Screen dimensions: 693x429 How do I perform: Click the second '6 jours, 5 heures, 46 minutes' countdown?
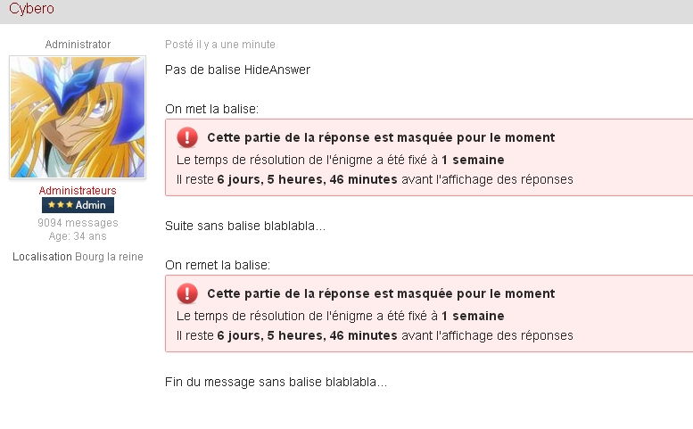pyautogui.click(x=307, y=335)
